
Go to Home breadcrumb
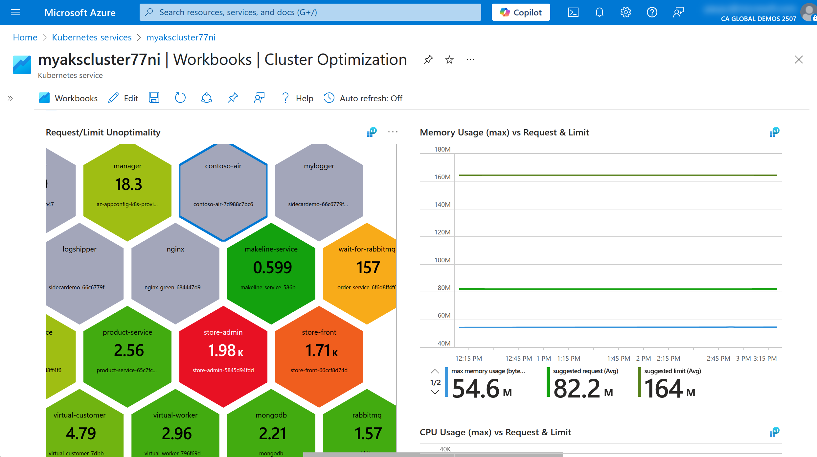[x=25, y=37]
